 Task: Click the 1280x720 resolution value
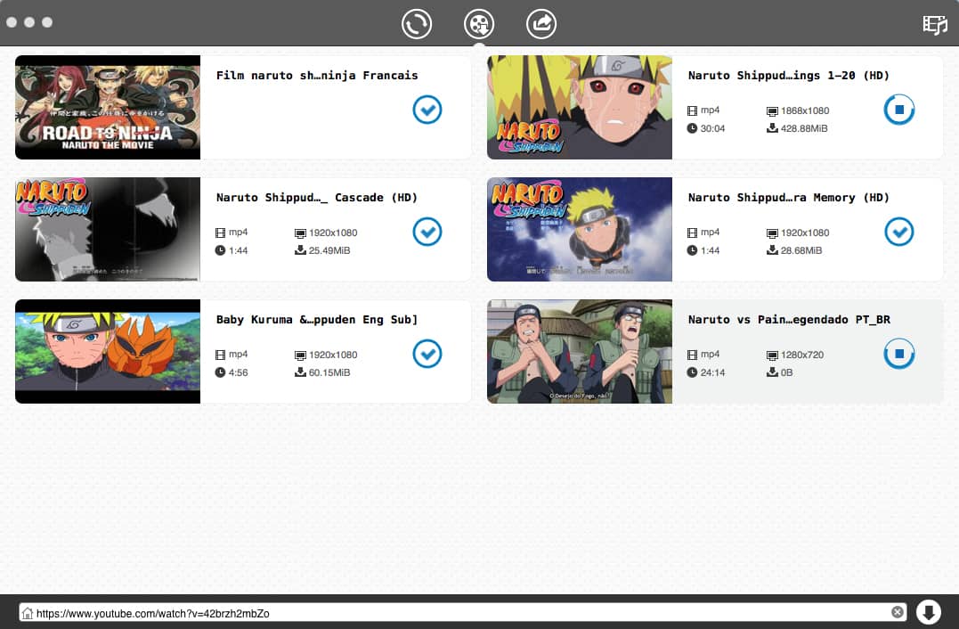point(801,355)
